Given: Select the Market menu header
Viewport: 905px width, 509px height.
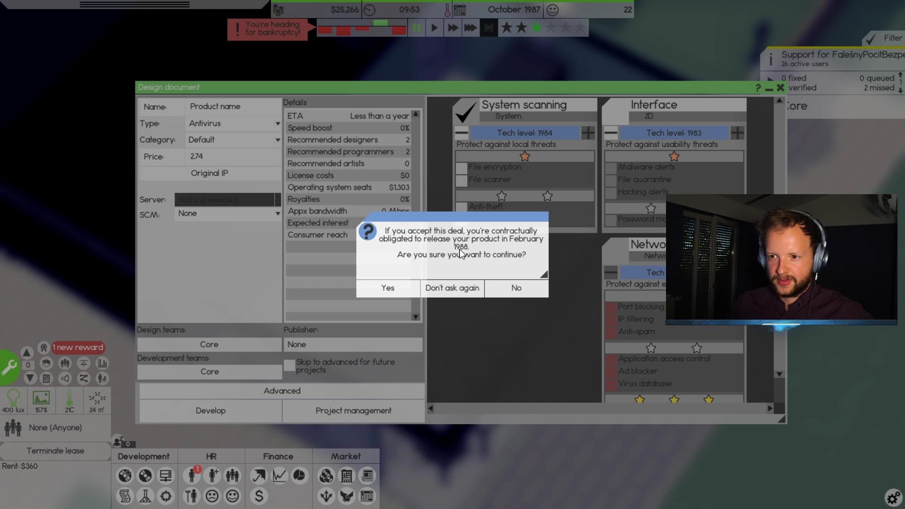Looking at the screenshot, I should click(x=346, y=456).
